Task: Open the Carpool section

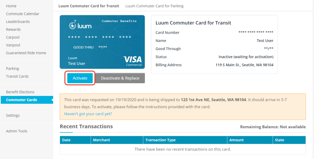Action: pos(13,37)
